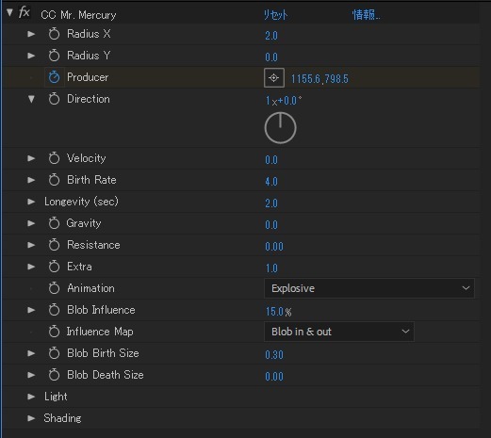Enable the Resistance stopwatch
The height and width of the screenshot is (438, 491).
tap(54, 245)
